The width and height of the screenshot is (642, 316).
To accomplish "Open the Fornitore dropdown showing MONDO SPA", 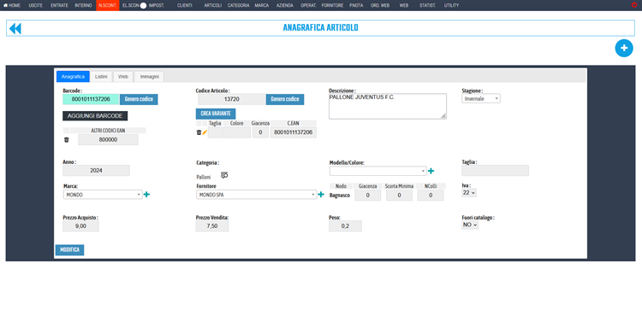I will 257,195.
